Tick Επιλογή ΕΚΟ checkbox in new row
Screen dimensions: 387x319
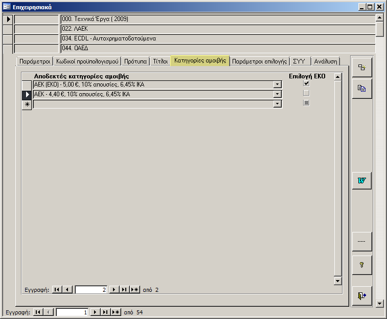(306, 103)
